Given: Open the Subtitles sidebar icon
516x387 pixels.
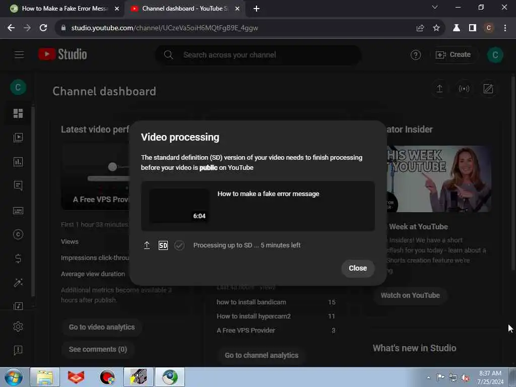Looking at the screenshot, I should 18,211.
